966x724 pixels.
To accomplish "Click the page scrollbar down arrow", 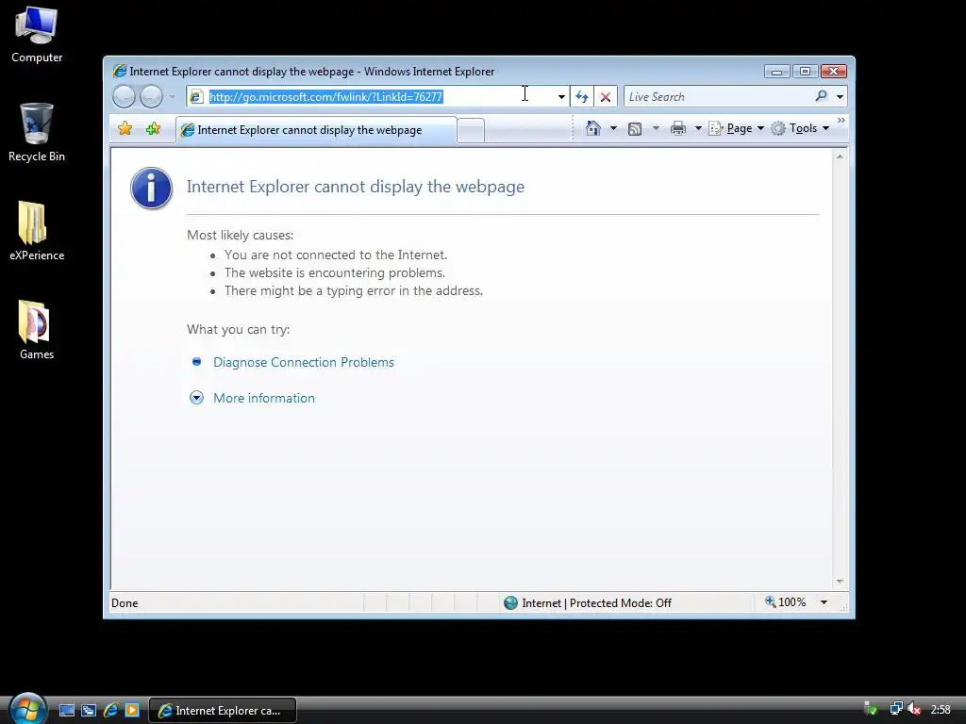I will (839, 582).
